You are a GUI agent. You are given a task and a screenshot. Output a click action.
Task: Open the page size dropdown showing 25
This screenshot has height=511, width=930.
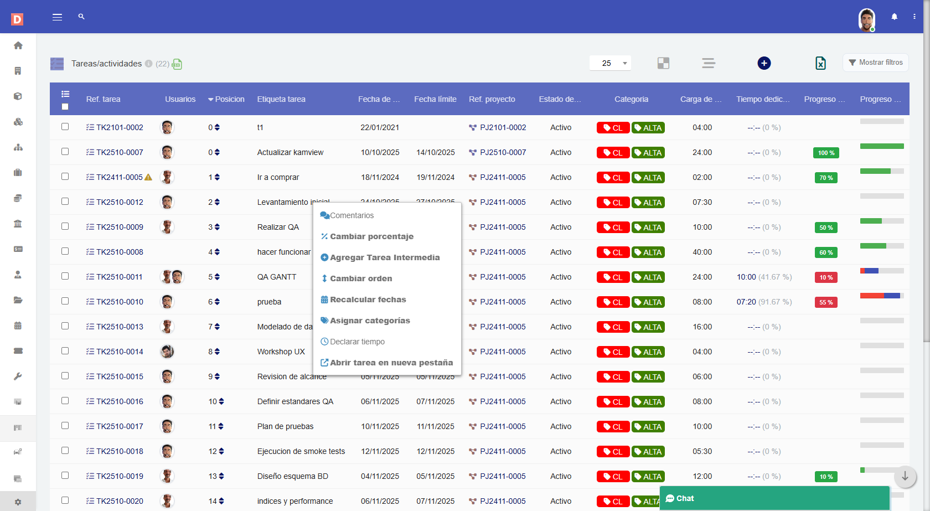[x=609, y=63]
